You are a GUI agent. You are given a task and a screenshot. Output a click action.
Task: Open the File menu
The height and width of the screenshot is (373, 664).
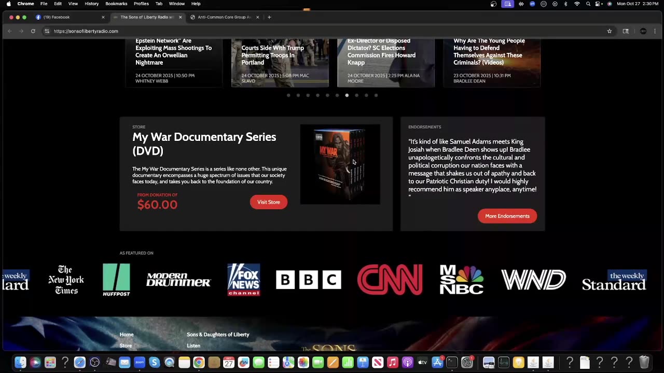coord(44,4)
